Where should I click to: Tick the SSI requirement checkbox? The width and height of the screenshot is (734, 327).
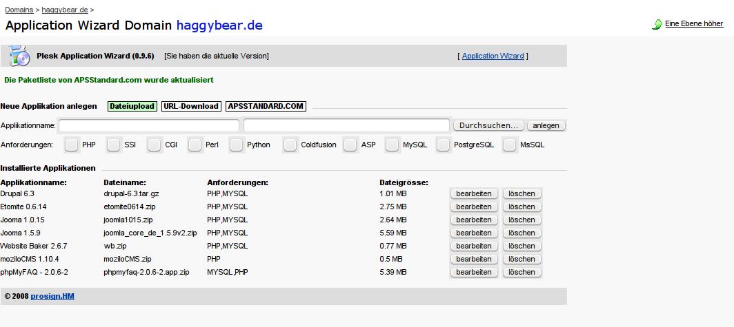[x=113, y=145]
